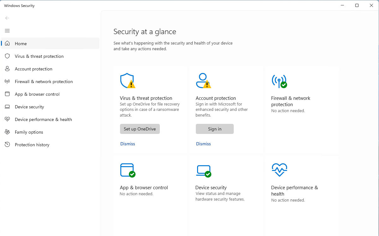Click the Account protection person icon
This screenshot has height=236, width=379.
[203, 81]
